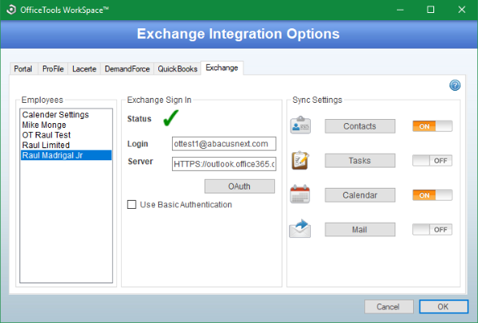The height and width of the screenshot is (323, 478).
Task: Click the blue help question mark icon
Action: point(454,86)
